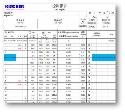Select the Inspectors header cell

coord(92,21)
